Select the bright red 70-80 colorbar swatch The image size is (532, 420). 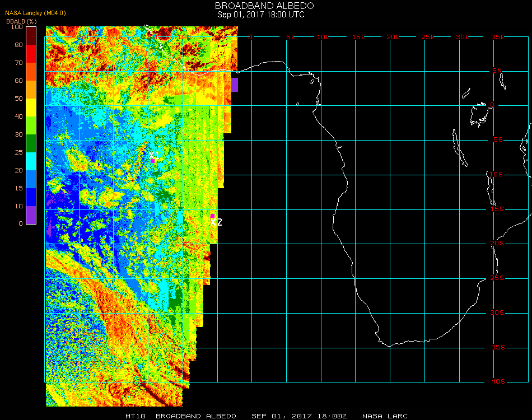click(31, 54)
